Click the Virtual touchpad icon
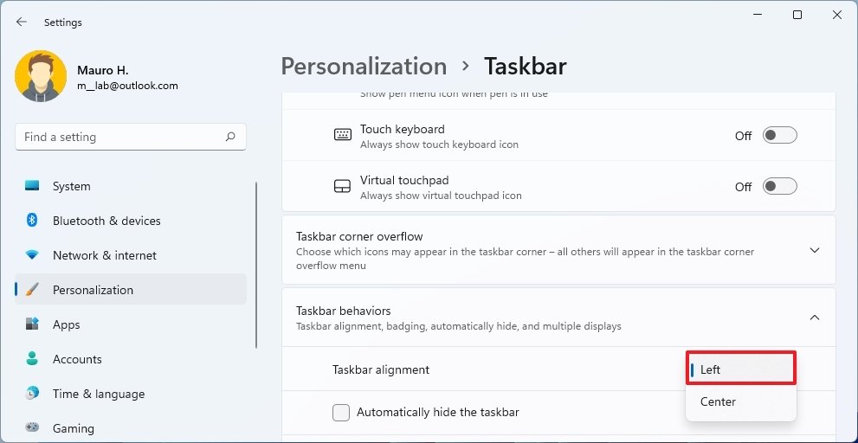 [343, 187]
